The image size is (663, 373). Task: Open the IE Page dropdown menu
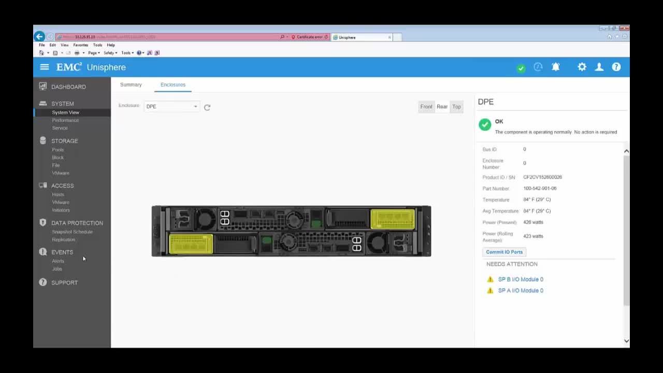(94, 53)
